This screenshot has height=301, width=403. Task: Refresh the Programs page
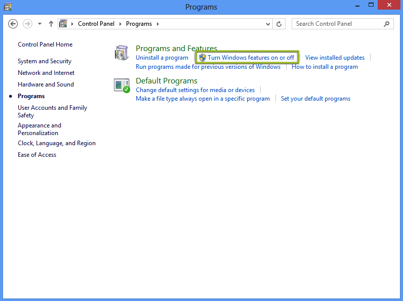coord(279,24)
